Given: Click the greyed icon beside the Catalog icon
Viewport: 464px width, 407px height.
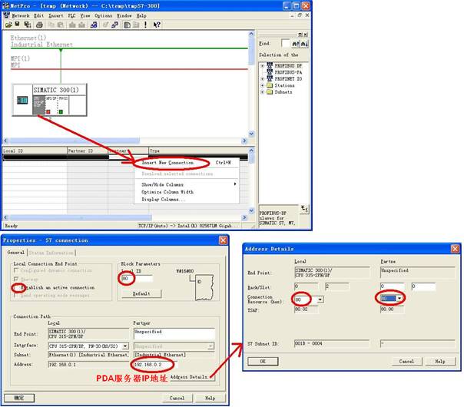Looking at the screenshot, I should [x=136, y=25].
